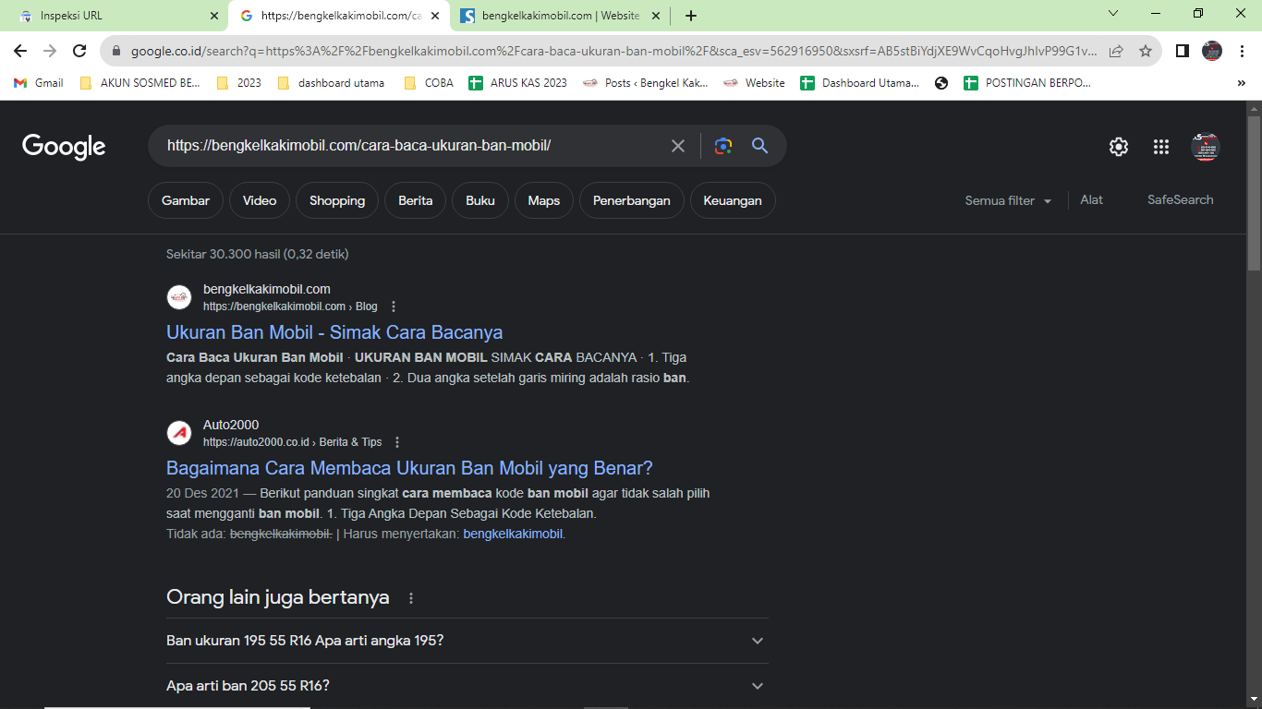Image resolution: width=1262 pixels, height=709 pixels.
Task: Open more options for bengkelkakimobil.com result
Action: tap(394, 306)
